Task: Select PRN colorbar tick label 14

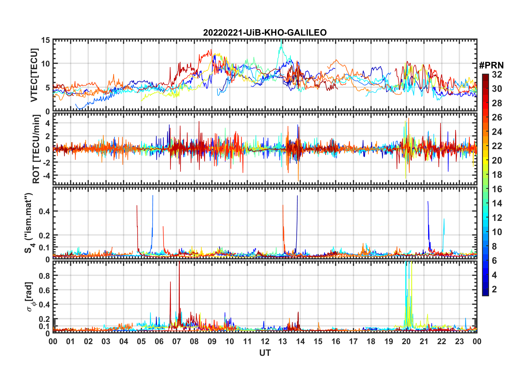Action: [x=497, y=203]
